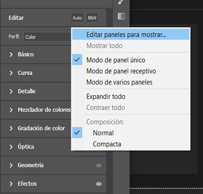
Task: Expand the Efectos panel
Action: pos(11,184)
